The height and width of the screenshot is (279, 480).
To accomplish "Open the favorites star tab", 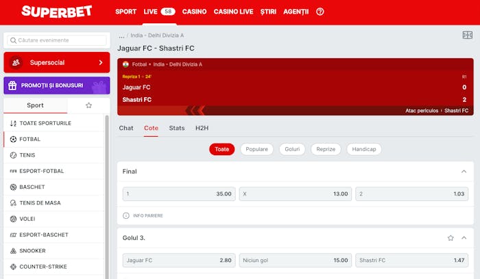I will click(x=88, y=105).
